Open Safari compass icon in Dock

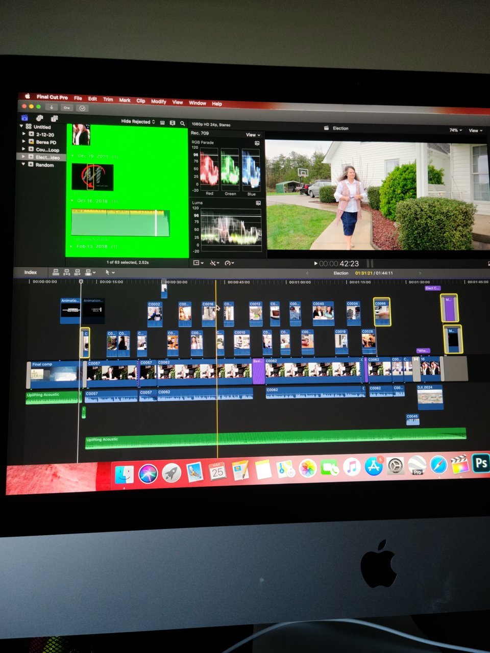[438, 465]
